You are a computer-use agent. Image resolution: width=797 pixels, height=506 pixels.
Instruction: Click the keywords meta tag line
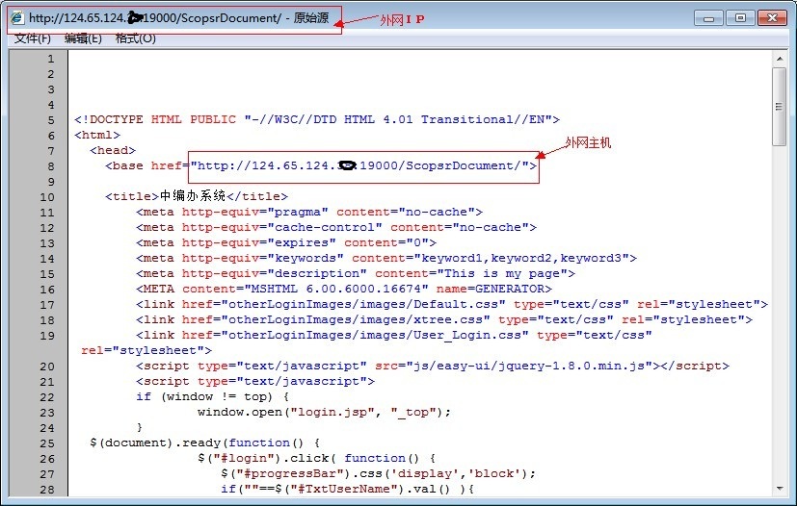point(386,258)
